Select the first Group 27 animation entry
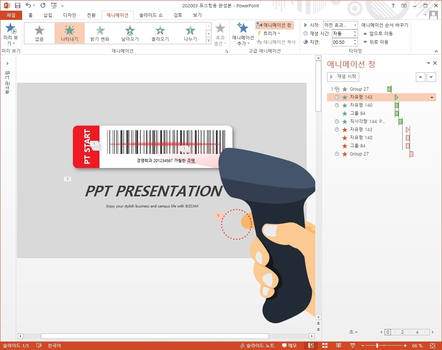The height and width of the screenshot is (350, 442). click(381, 89)
